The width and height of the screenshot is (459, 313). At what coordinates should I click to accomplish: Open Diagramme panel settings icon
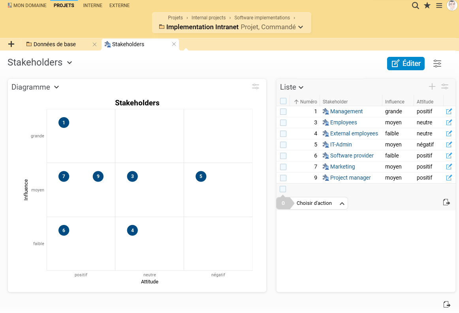(x=256, y=87)
